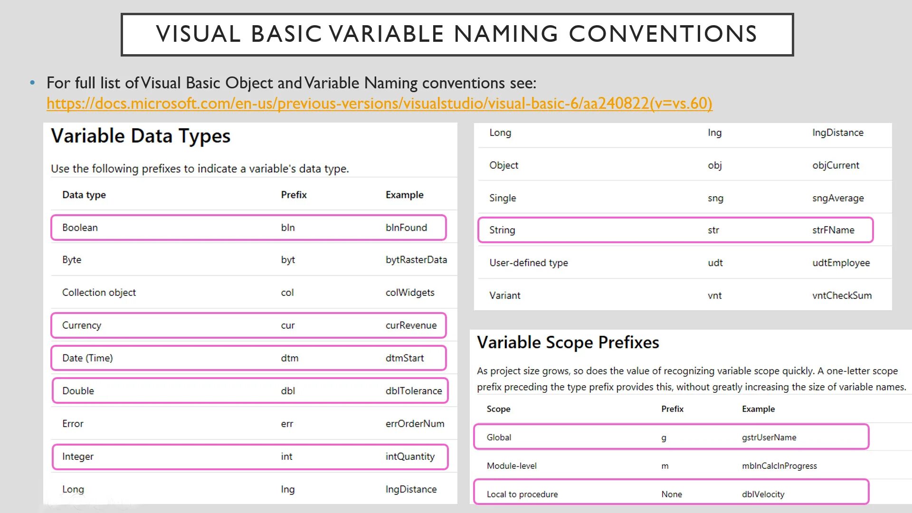
Task: Select the 'User-defined type' cell
Action: pos(529,263)
